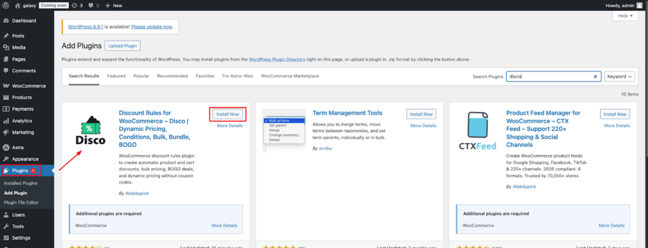Open the WooCommerce Marketplace tab
This screenshot has height=248, width=648.
(290, 76)
